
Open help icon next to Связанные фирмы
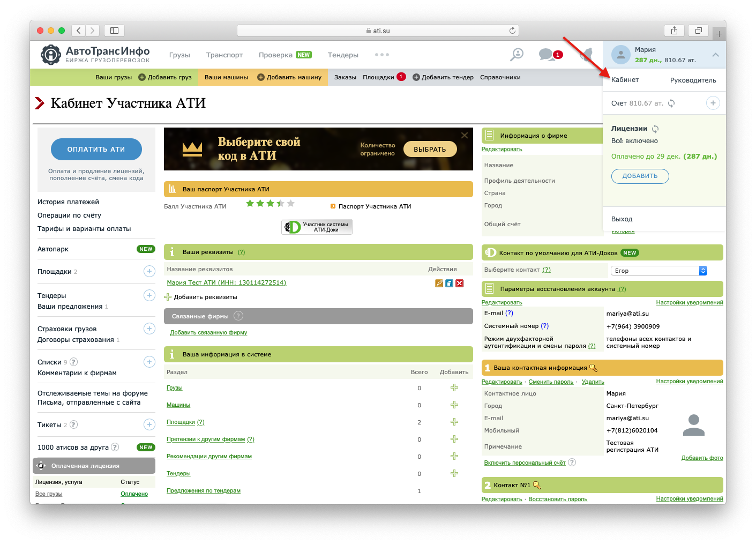coord(238,316)
